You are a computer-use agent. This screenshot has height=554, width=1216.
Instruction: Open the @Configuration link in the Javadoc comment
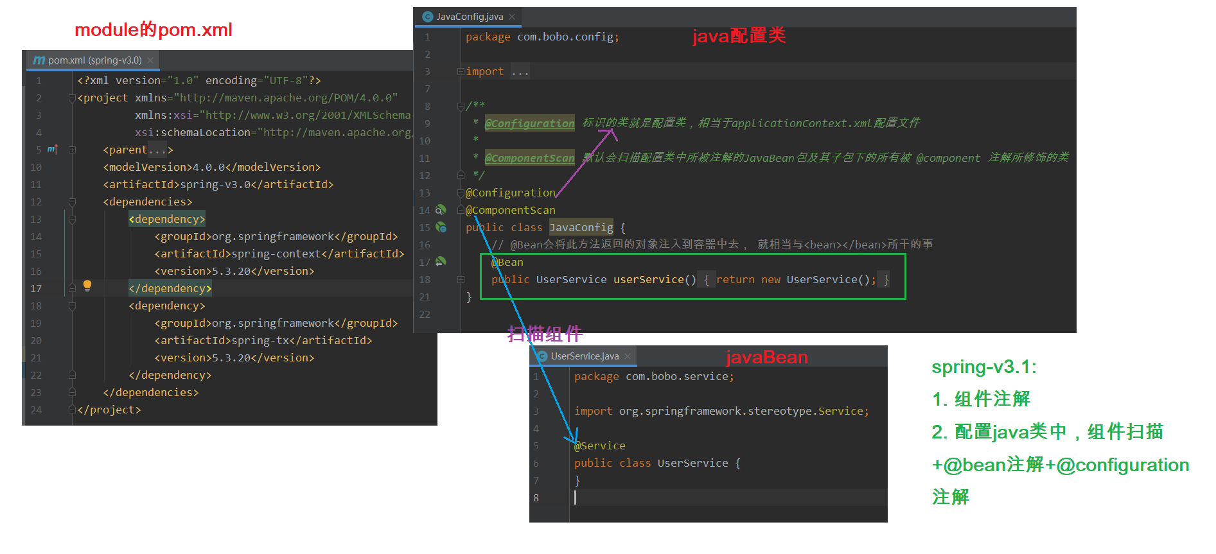530,123
